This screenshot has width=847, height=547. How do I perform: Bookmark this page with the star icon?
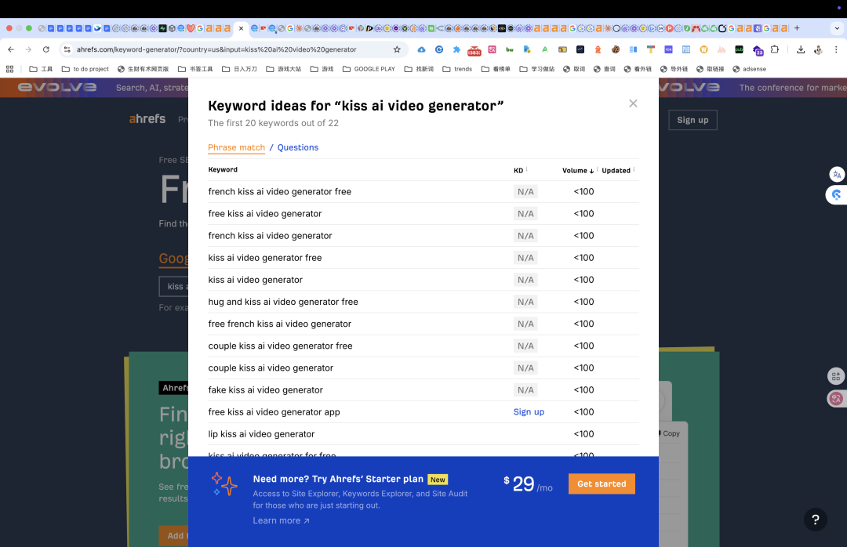pyautogui.click(x=397, y=49)
